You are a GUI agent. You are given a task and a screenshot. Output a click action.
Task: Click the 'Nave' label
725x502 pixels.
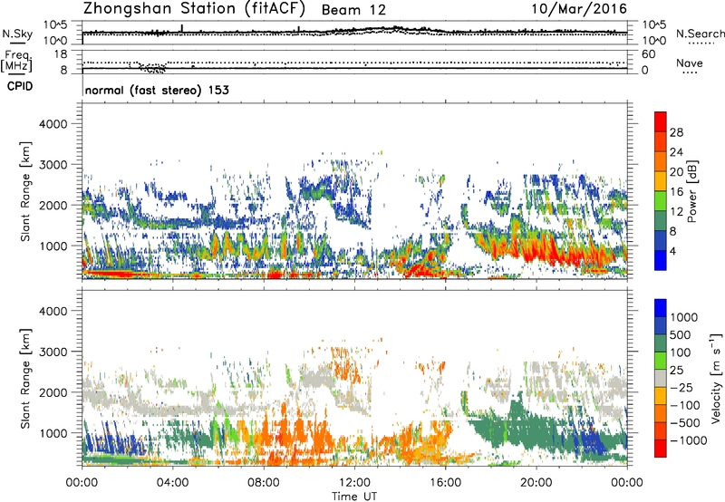pos(690,63)
